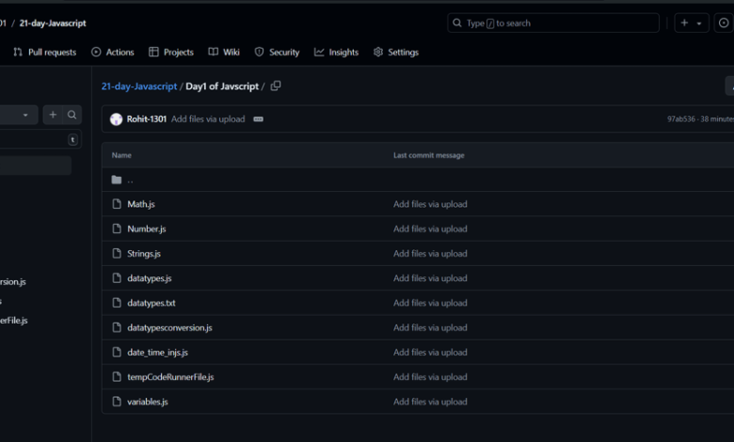Open commit message for Math.js row

430,204
